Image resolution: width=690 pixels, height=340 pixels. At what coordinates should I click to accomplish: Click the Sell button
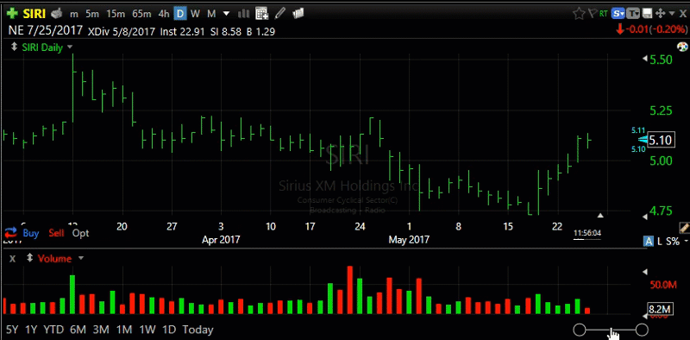point(56,233)
